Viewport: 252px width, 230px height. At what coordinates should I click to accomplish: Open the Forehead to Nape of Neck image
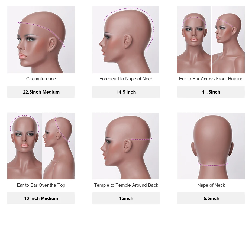tap(126, 40)
